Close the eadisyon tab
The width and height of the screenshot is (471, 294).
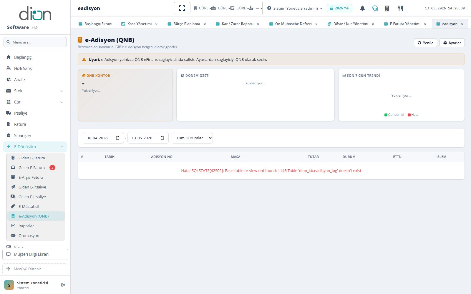click(x=462, y=24)
